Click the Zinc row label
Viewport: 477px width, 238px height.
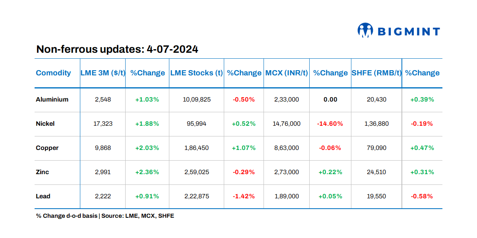coord(43,172)
